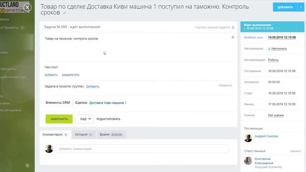The width and height of the screenshot is (306, 172).
Task: Click the Нравится like link
Action: tap(225, 86)
